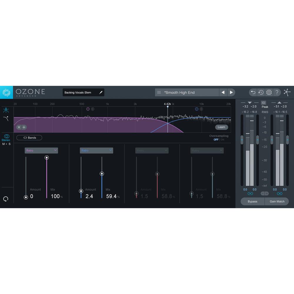Switch processing from Stereo to M•S mode
Screen dimensions: 294x294
(x=6, y=144)
